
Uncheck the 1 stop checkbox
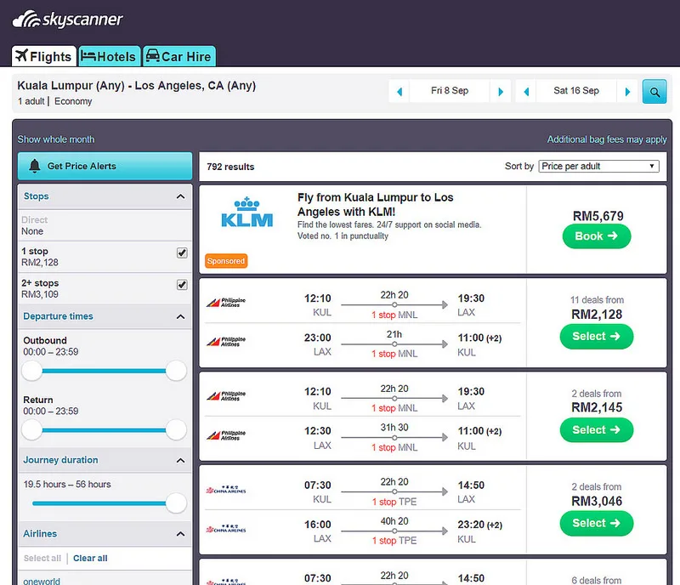pyautogui.click(x=181, y=253)
